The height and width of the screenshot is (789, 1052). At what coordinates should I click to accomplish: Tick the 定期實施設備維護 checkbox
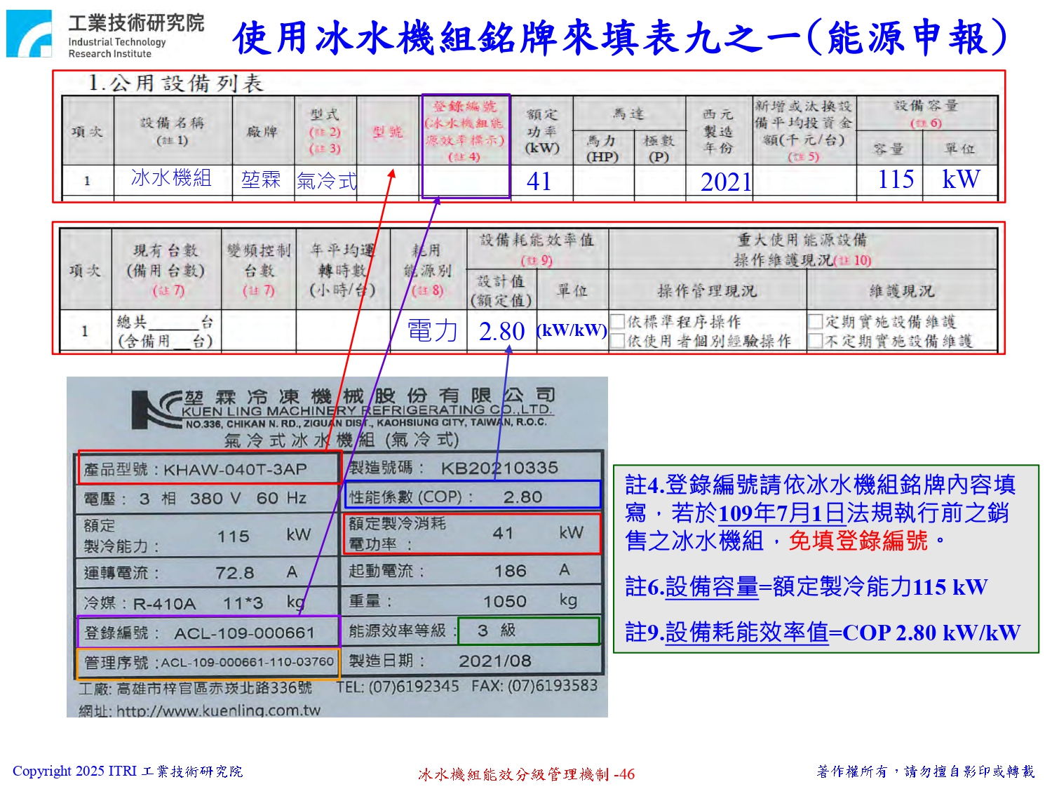click(816, 322)
